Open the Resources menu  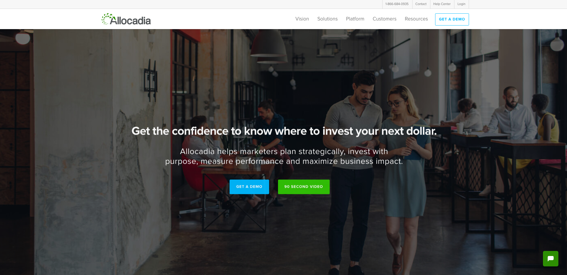[x=416, y=19]
